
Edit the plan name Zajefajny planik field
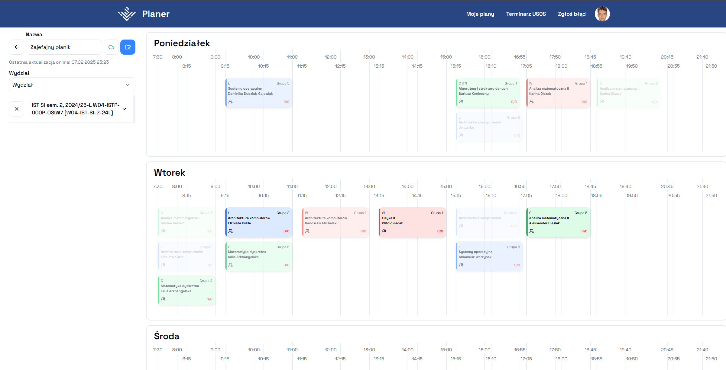click(64, 47)
